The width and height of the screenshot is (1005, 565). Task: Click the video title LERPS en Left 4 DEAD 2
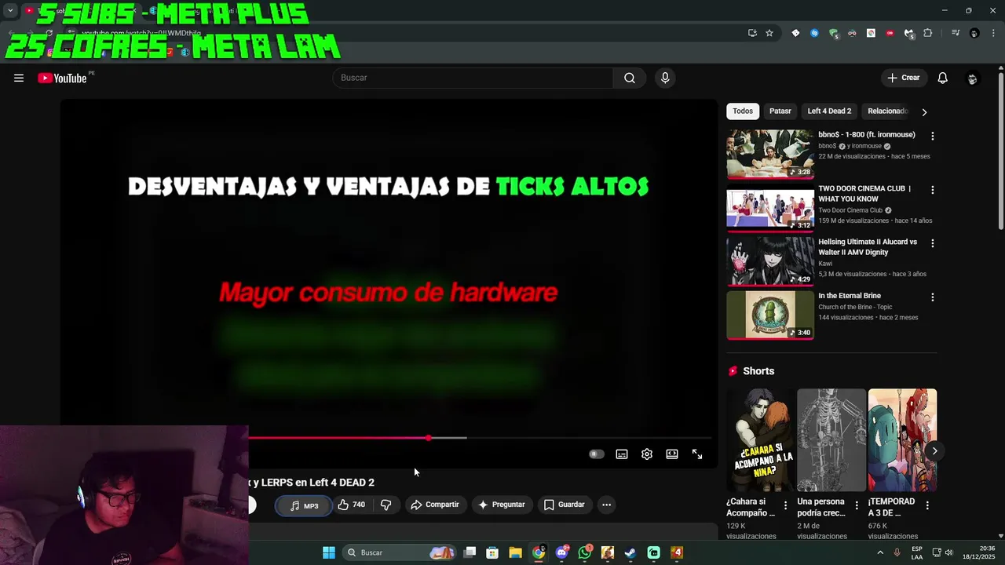pos(312,483)
